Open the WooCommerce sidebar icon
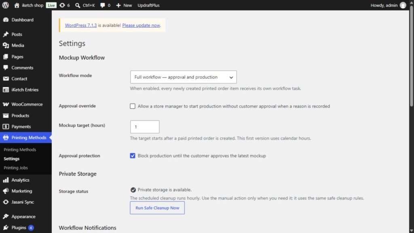This screenshot has width=414, height=233. (6, 104)
